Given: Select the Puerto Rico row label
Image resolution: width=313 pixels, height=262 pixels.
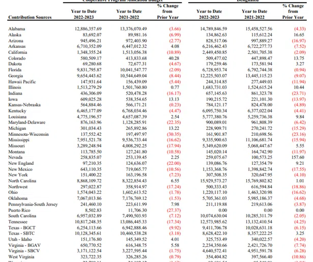Looking at the screenshot, I should [19, 210].
